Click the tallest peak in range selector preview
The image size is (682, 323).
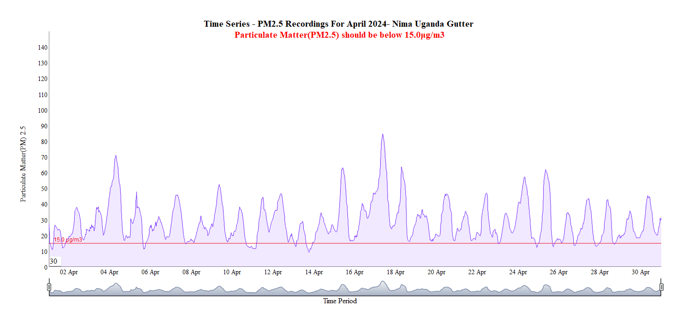pyautogui.click(x=382, y=283)
